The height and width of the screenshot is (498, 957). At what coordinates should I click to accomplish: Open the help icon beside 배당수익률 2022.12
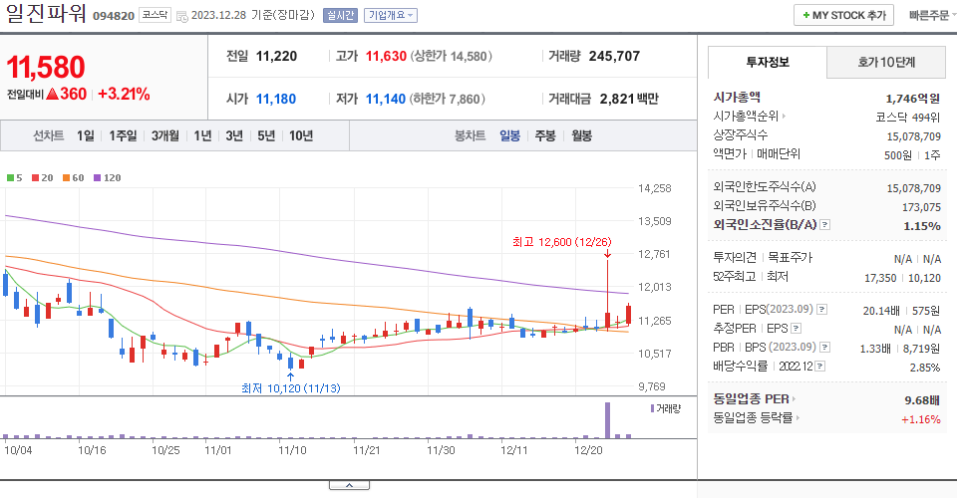[820, 367]
